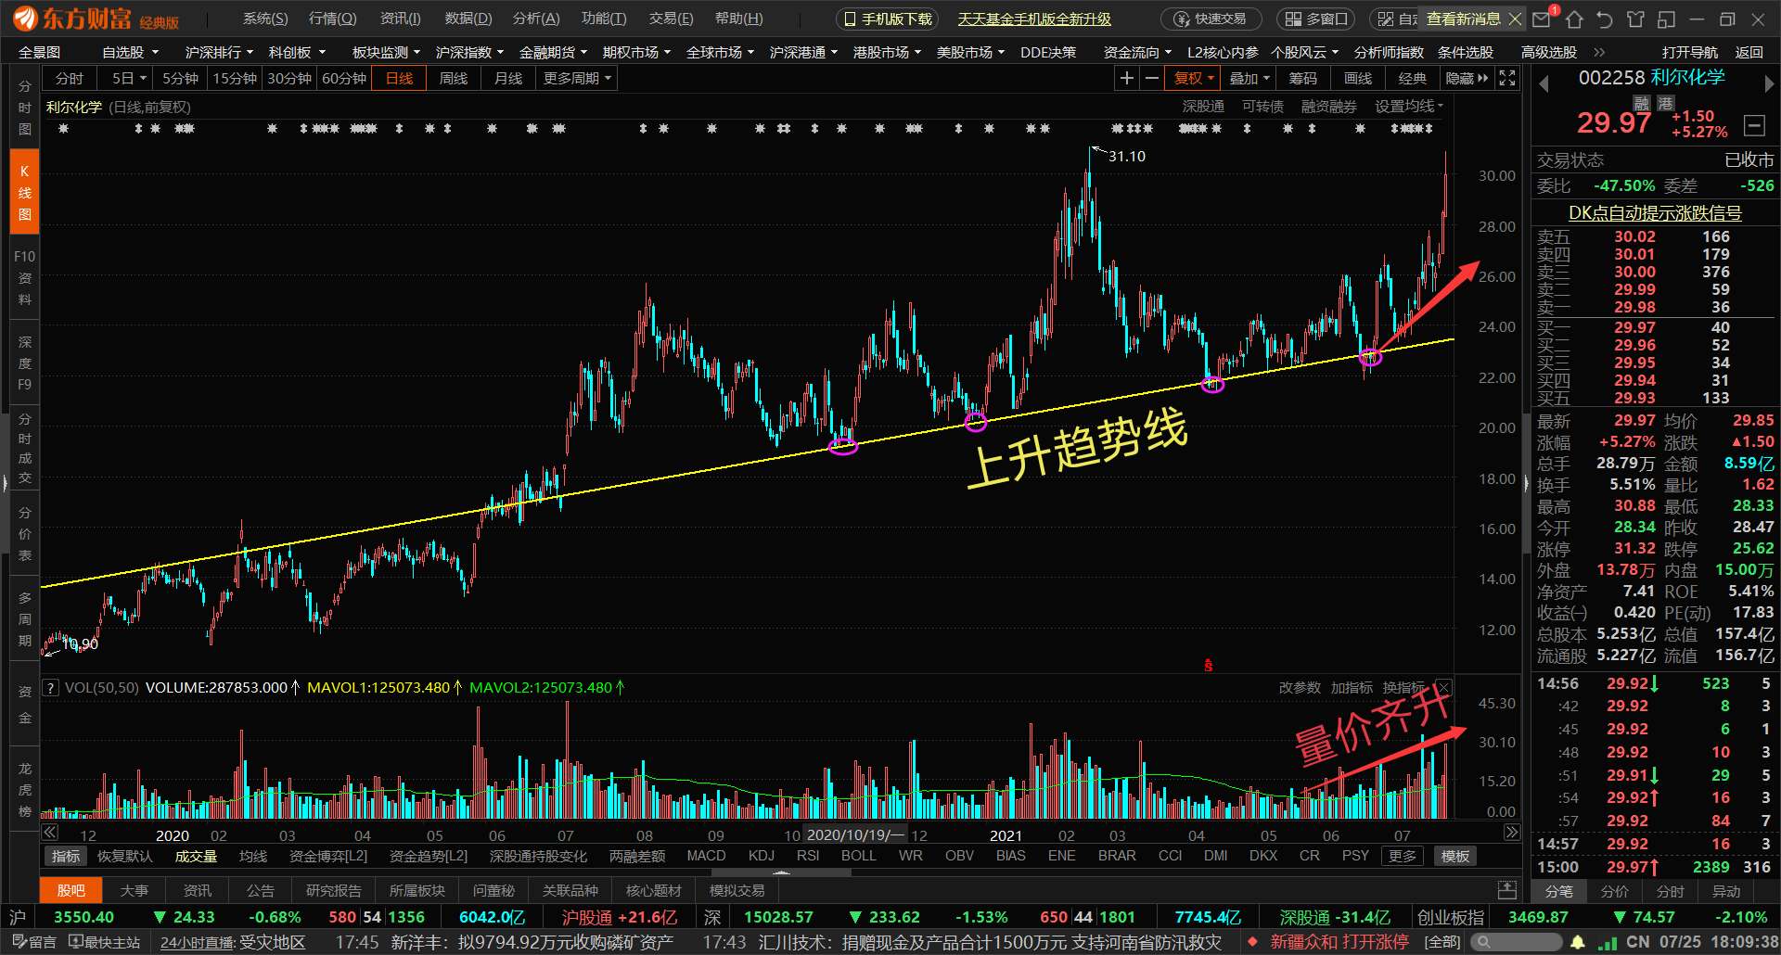1781x955 pixels.
Task: Open VOL indicator help question mark
Action: 50,688
